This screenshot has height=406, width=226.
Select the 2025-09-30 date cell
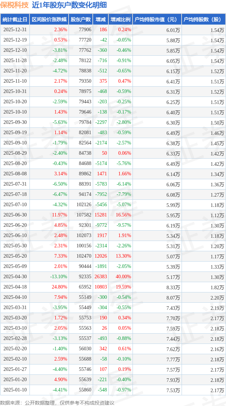pyautogui.click(x=15, y=122)
